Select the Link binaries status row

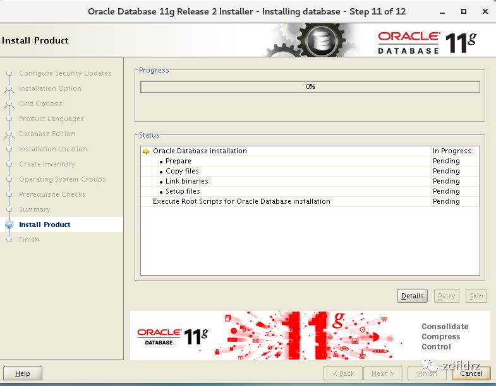(x=310, y=181)
